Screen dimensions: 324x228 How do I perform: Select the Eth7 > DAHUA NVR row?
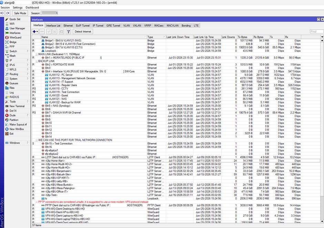pos(176,113)
